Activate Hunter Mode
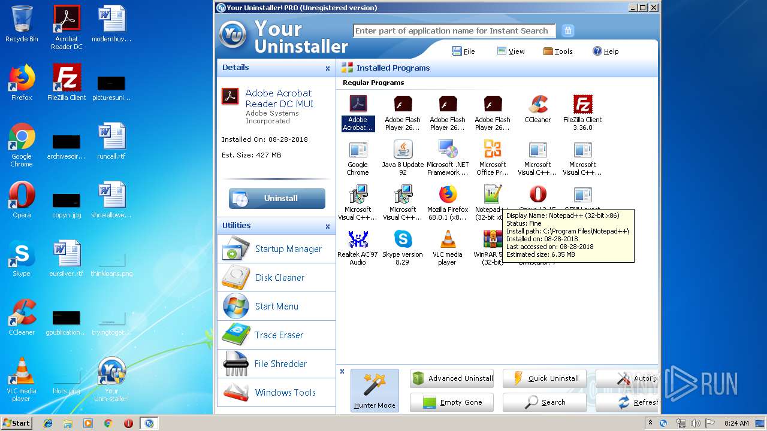 375,390
